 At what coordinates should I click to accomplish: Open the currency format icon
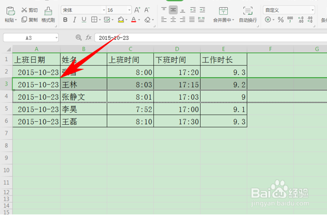(x=268, y=20)
